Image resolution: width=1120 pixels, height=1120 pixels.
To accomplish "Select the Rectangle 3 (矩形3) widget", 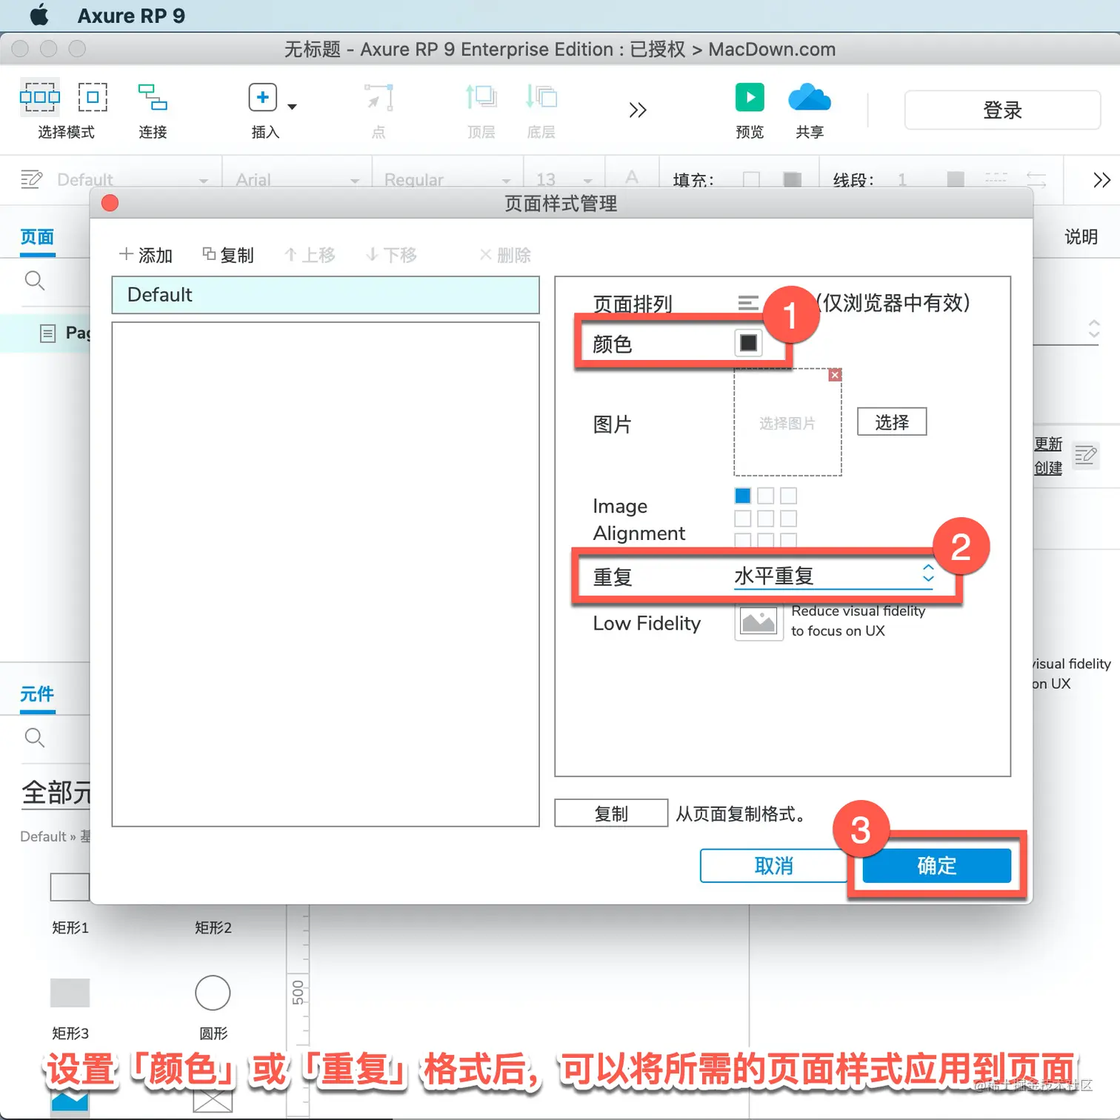I will click(70, 993).
